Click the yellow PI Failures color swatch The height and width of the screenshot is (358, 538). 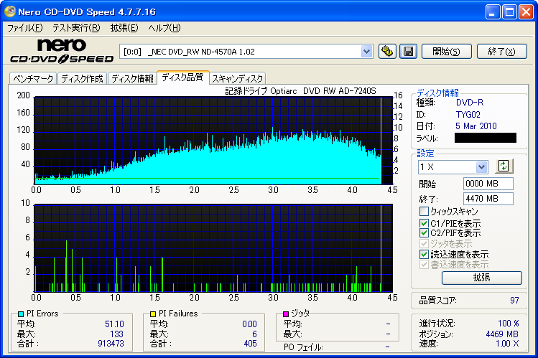(153, 314)
